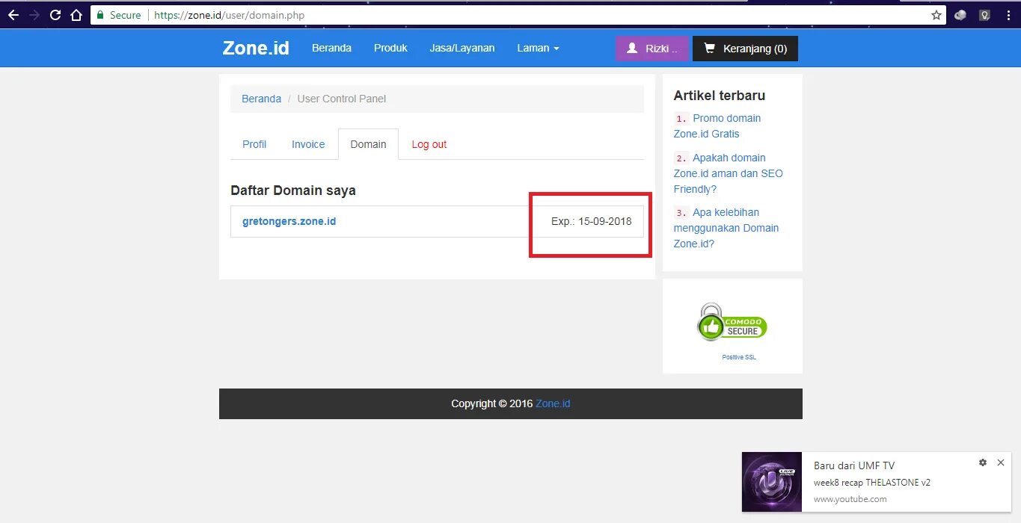This screenshot has width=1021, height=523.
Task: Open the UMF TV notification thumbnail
Action: [x=772, y=482]
